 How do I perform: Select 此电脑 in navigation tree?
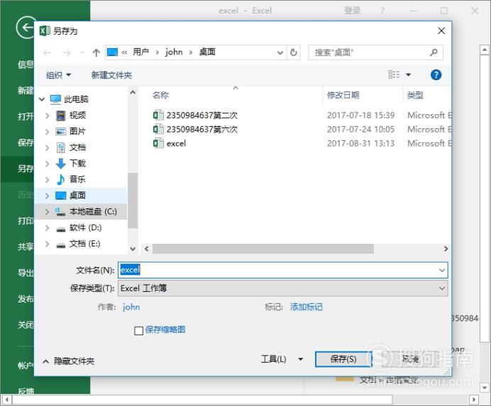coord(76,99)
